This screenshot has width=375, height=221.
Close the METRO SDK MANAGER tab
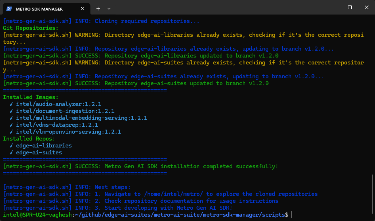[x=82, y=8]
